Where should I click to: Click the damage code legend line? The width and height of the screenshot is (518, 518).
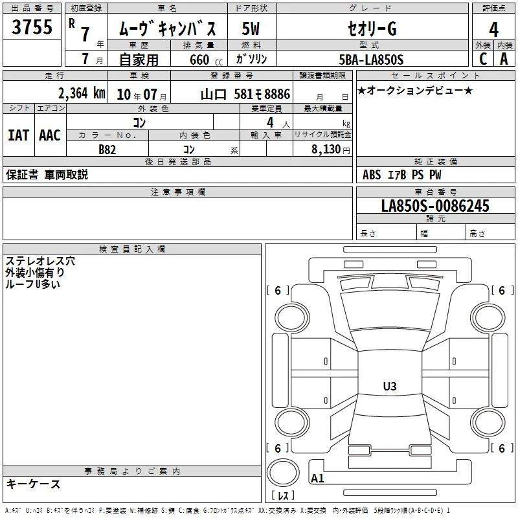227,511
